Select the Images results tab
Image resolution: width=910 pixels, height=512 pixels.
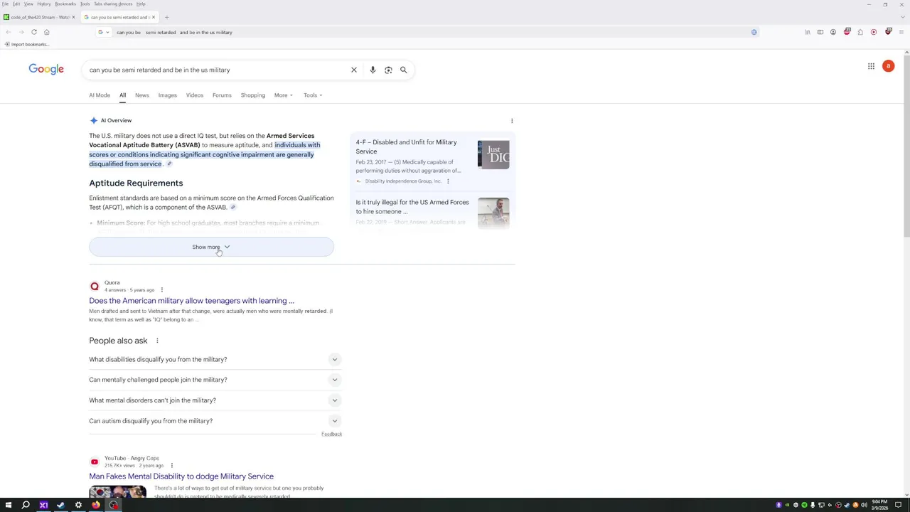167,95
